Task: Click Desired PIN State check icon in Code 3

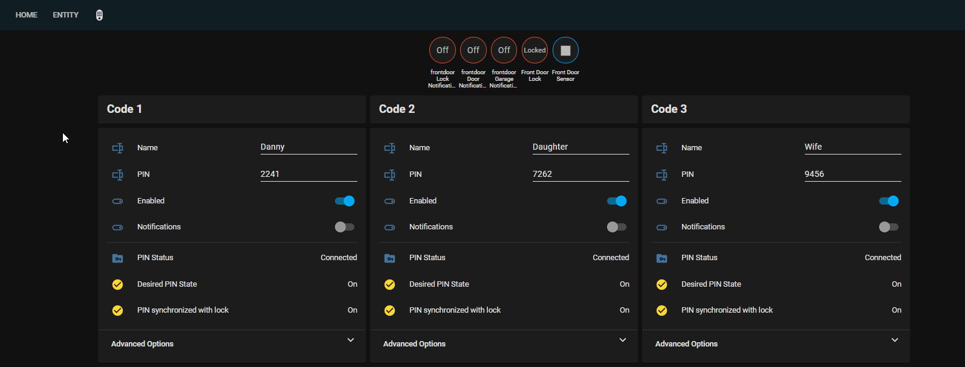Action: point(662,284)
